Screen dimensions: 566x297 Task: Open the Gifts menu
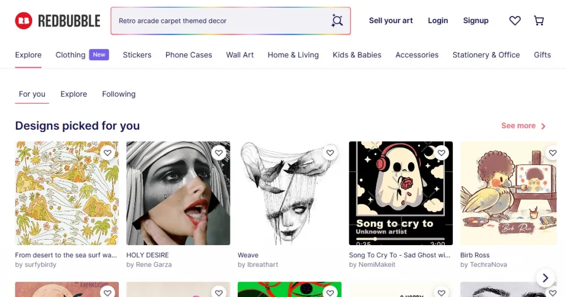542,55
